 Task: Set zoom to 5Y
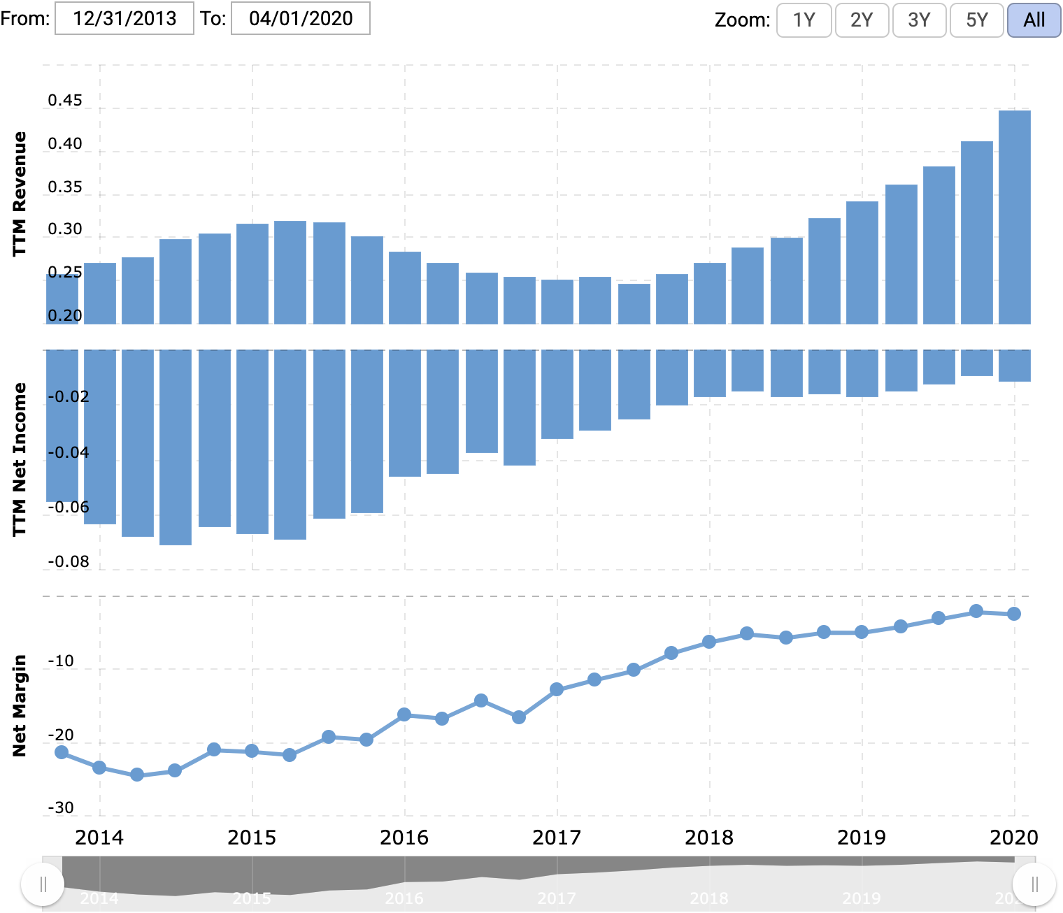pyautogui.click(x=977, y=20)
